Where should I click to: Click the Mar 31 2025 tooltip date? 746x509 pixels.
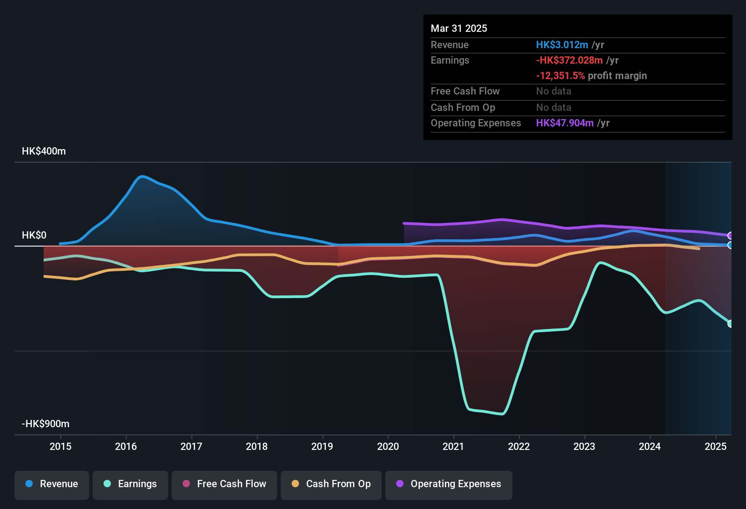pos(459,28)
